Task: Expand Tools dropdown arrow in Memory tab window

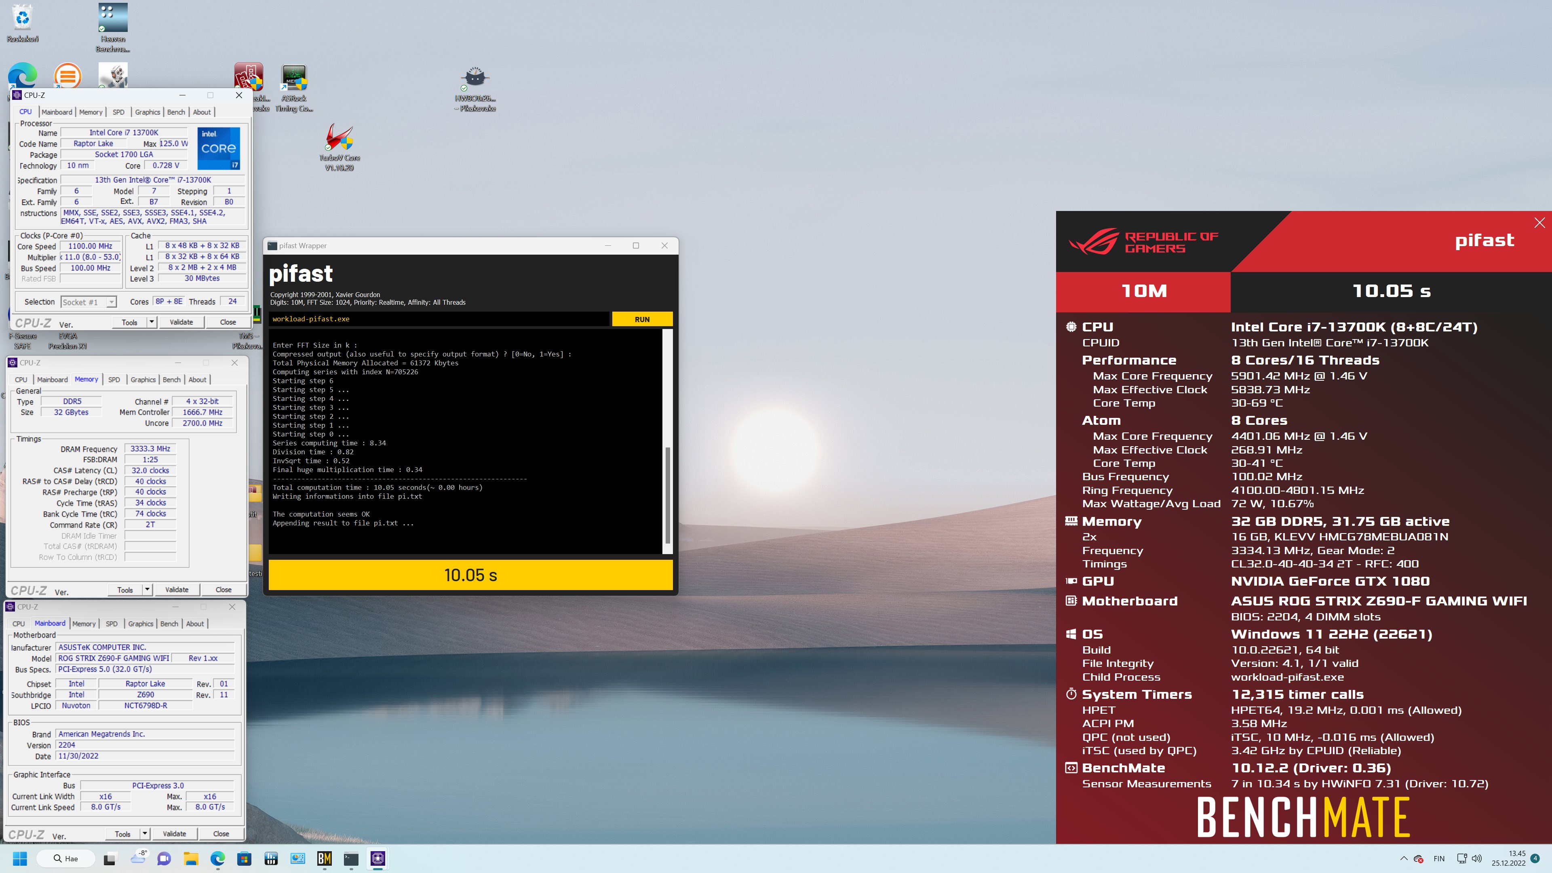Action: click(x=147, y=590)
